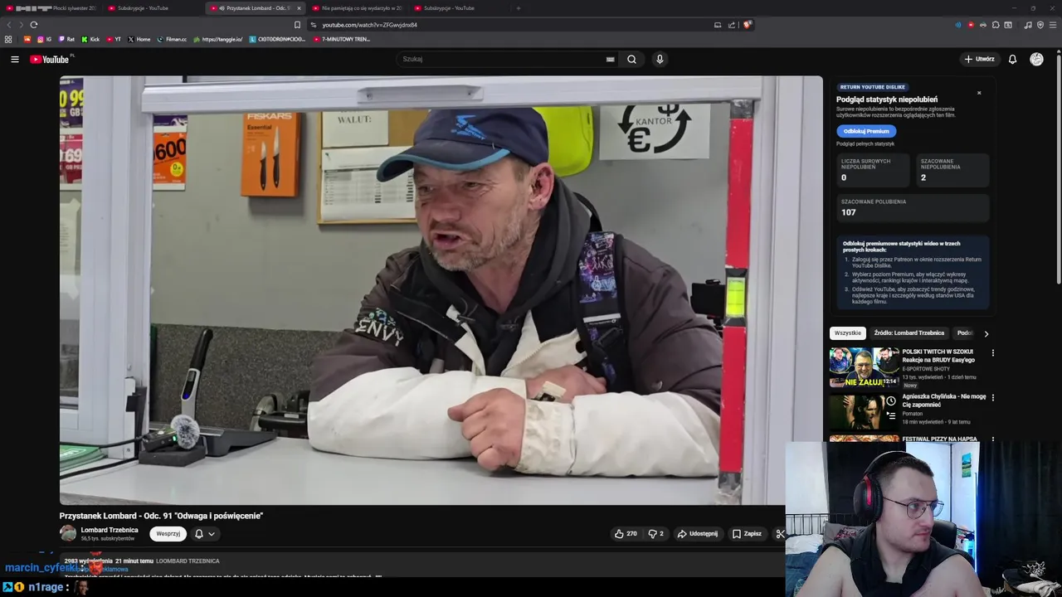Open the browser main menu icon

[1052, 25]
